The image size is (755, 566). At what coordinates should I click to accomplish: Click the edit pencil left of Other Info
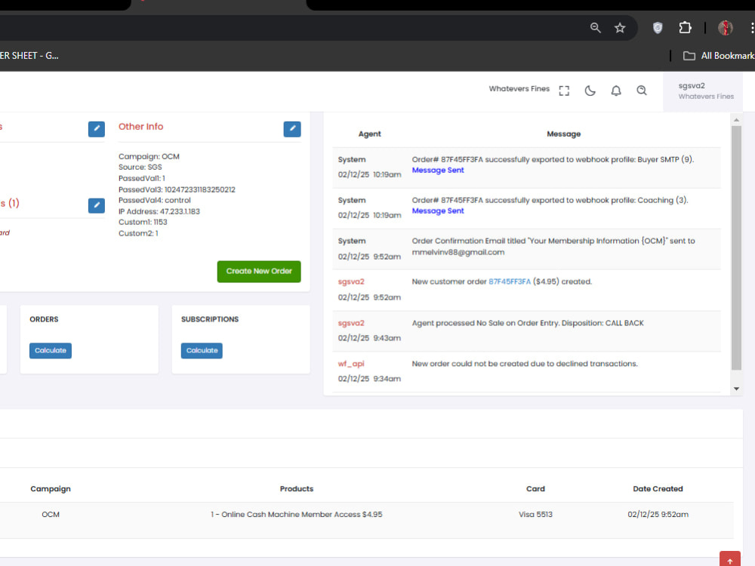[x=97, y=128]
